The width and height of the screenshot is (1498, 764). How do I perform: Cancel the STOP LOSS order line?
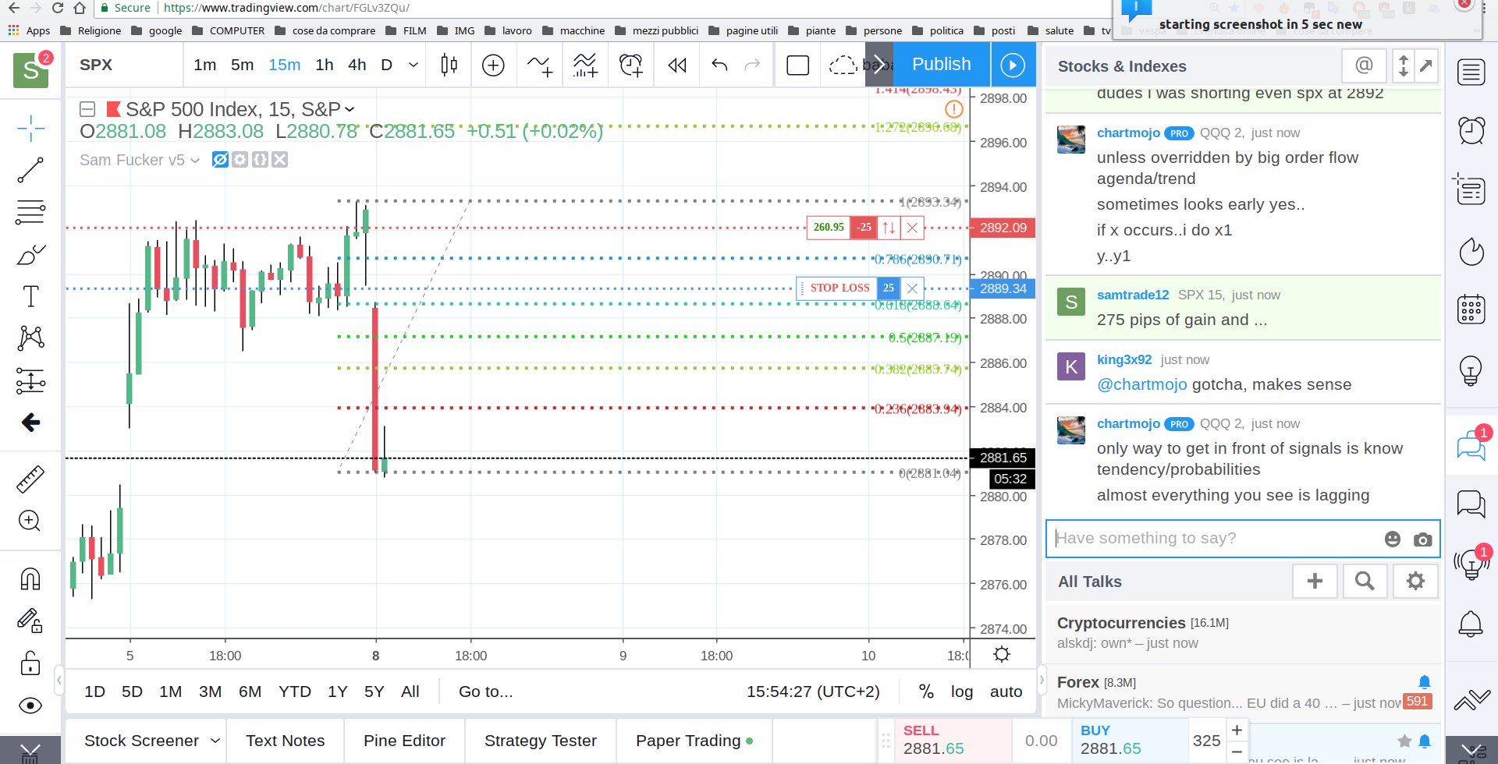click(x=912, y=288)
